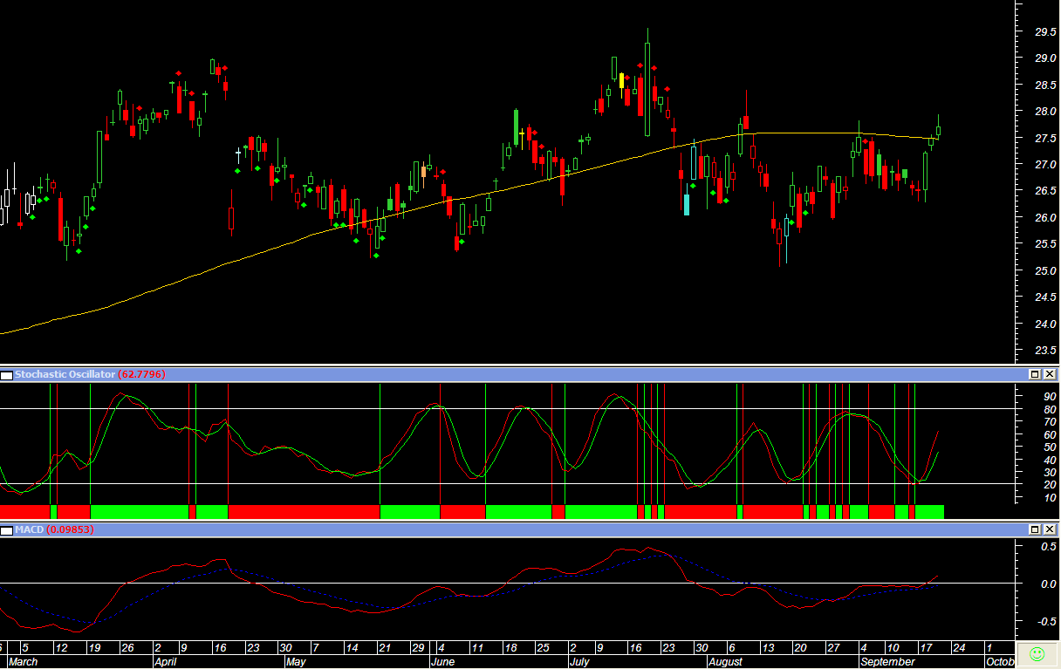This screenshot has width=1061, height=669.
Task: Click the April label on date axis
Action: point(167,662)
